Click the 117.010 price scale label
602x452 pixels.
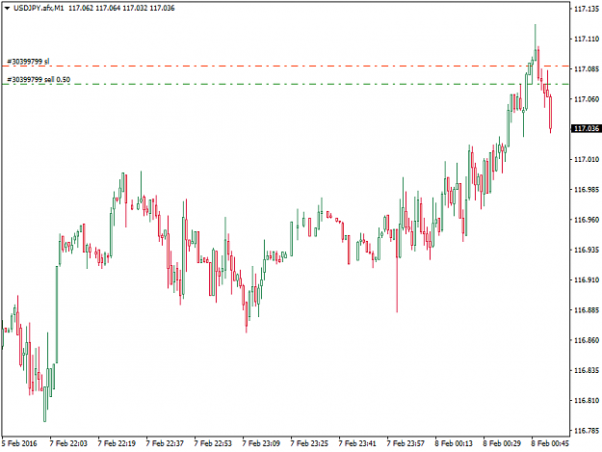pyautogui.click(x=587, y=159)
